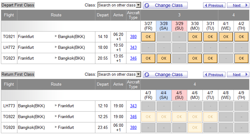250x136 pixels.
Task: Open the Depart class dropdown arrow
Action: 139,5
